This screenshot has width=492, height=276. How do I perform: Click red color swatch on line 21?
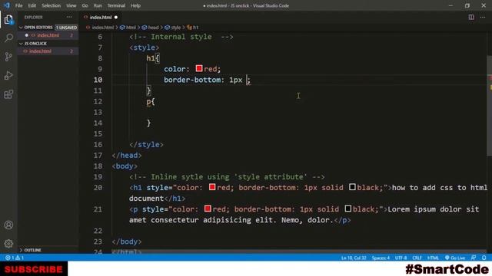(208, 209)
